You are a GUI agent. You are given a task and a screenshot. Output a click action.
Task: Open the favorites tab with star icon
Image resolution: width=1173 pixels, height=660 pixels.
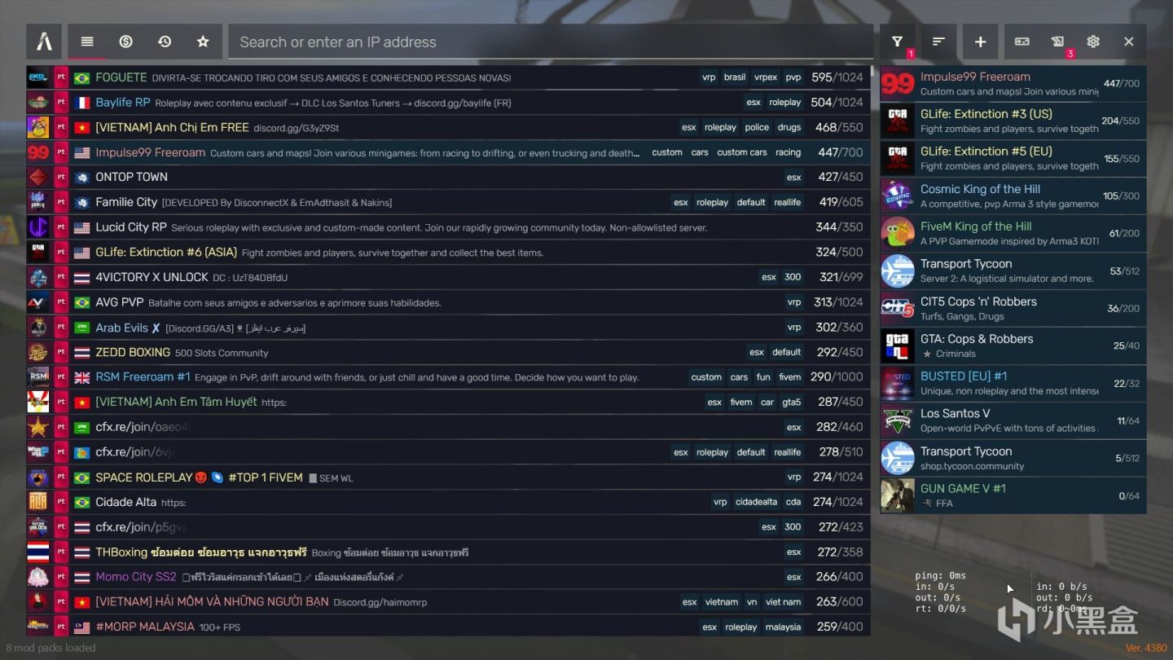pos(203,42)
